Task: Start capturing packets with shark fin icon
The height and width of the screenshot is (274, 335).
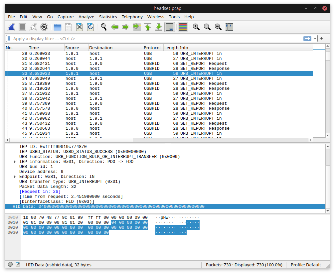Action: click(11, 27)
